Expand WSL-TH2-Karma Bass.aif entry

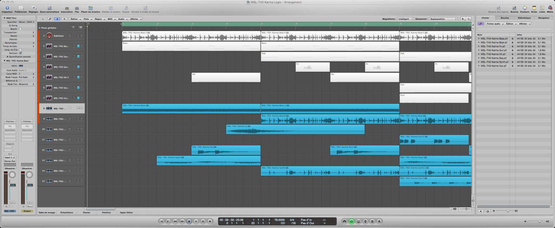coord(479,38)
